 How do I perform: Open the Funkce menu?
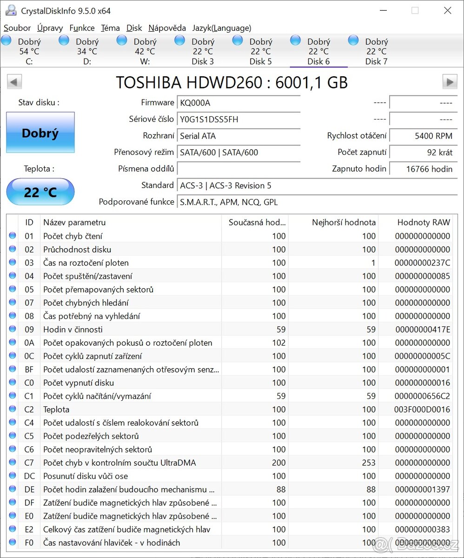coord(82,28)
